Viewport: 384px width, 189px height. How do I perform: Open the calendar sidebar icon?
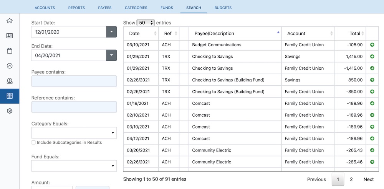pos(10,51)
